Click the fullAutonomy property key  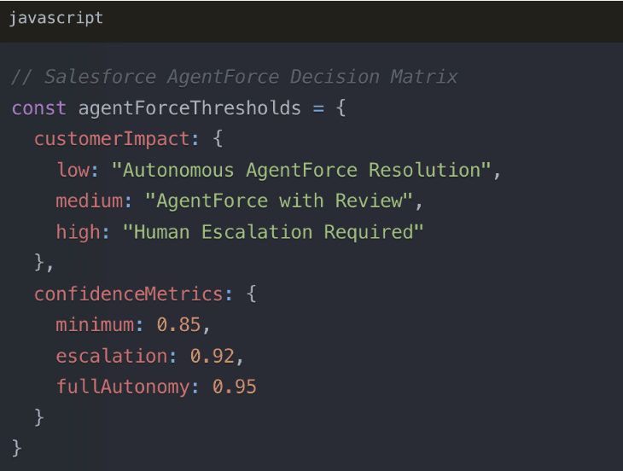[123, 387]
